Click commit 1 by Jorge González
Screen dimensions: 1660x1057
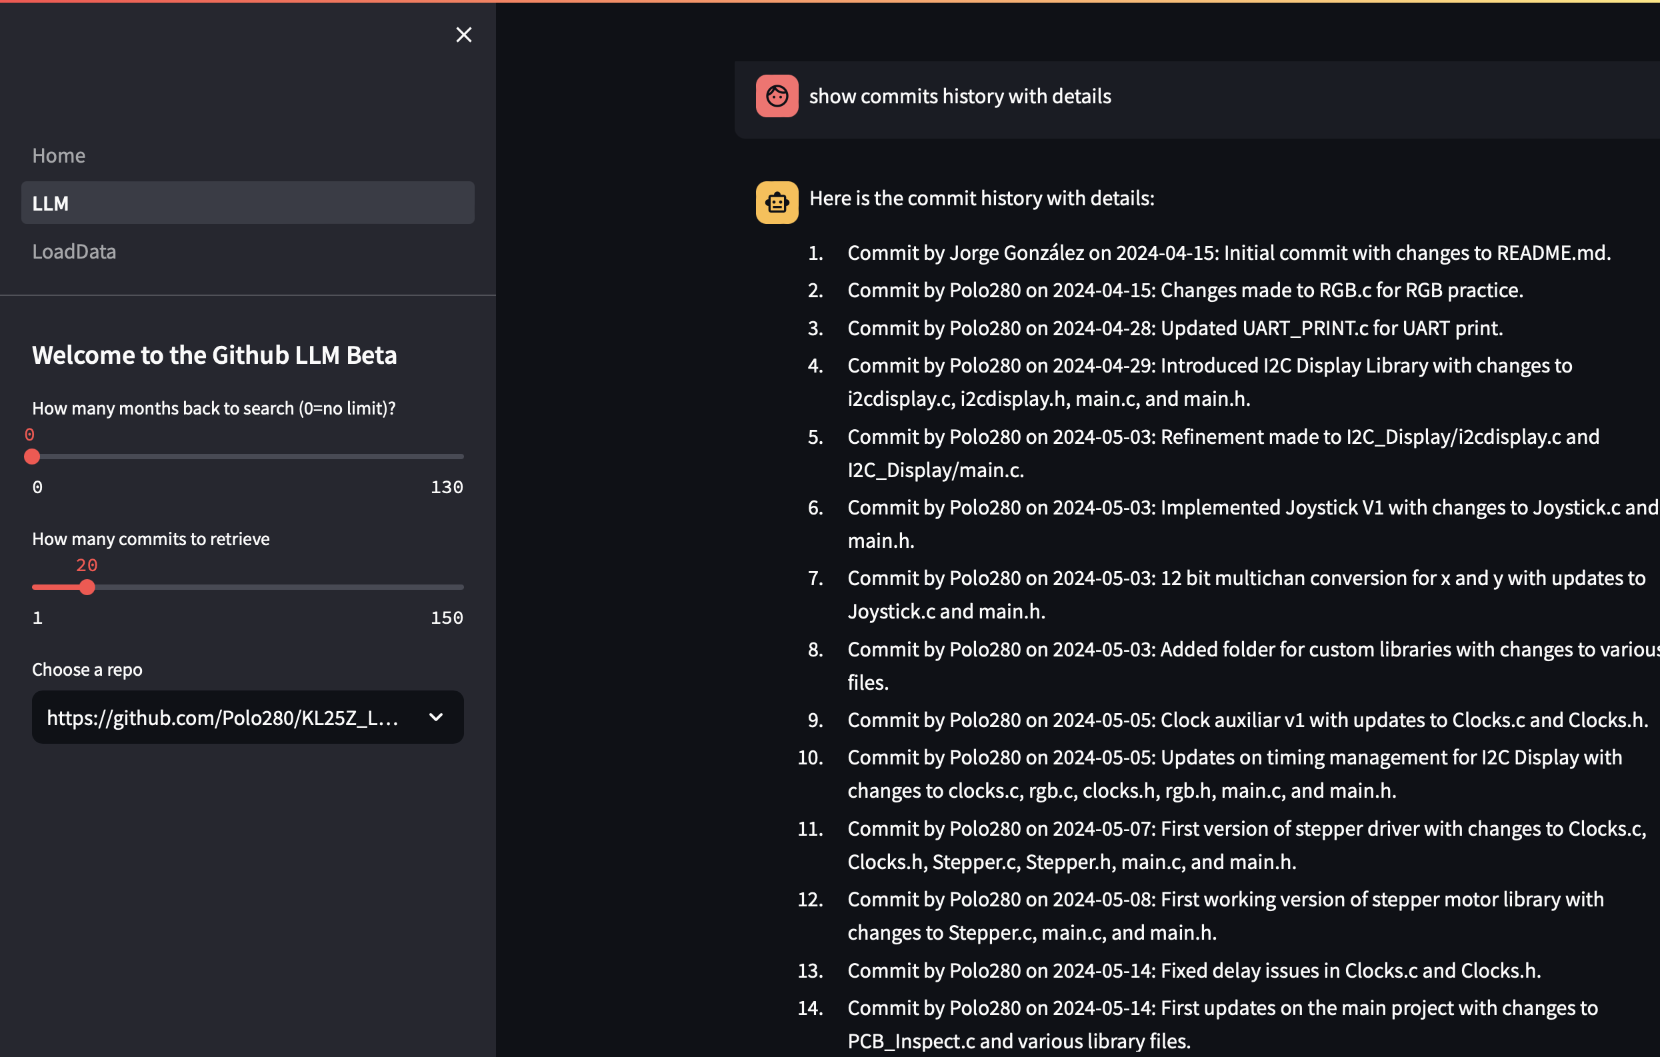tap(1228, 252)
